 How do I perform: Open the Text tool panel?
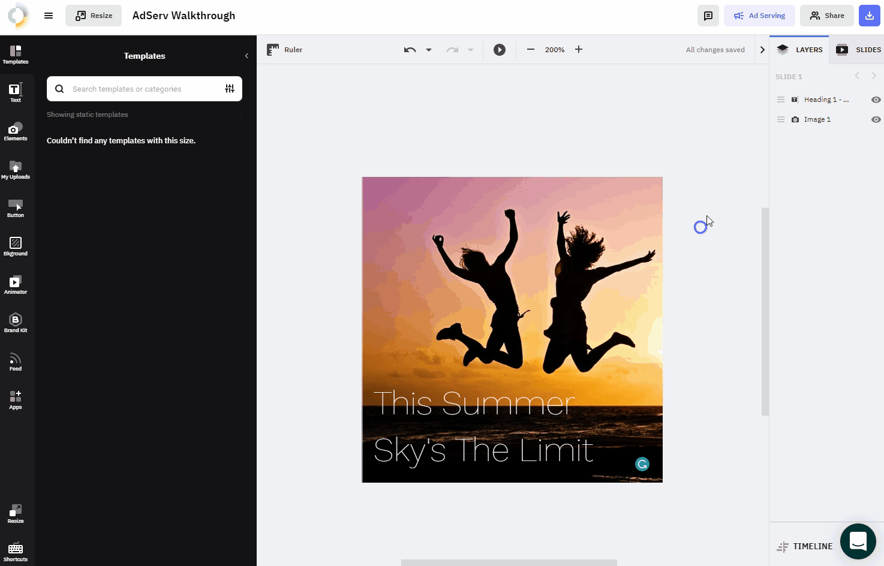pos(16,93)
